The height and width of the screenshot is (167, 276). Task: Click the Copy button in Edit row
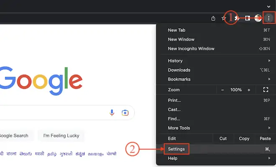click(x=244, y=139)
